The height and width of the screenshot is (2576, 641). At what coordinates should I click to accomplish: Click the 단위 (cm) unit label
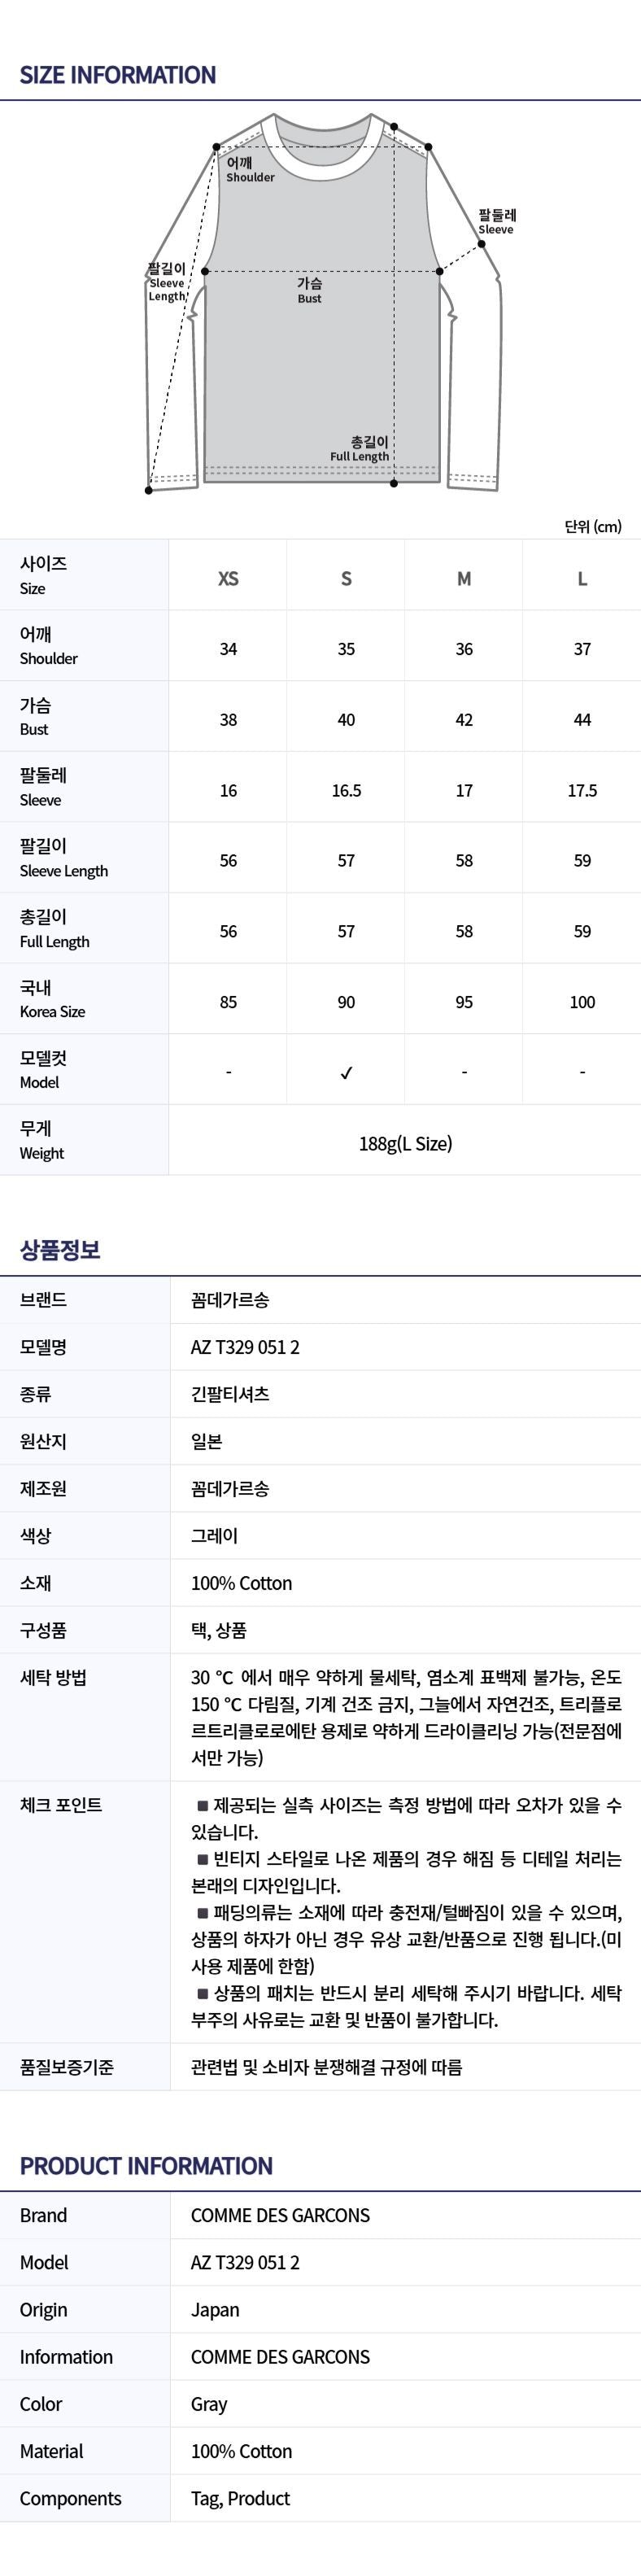592,526
